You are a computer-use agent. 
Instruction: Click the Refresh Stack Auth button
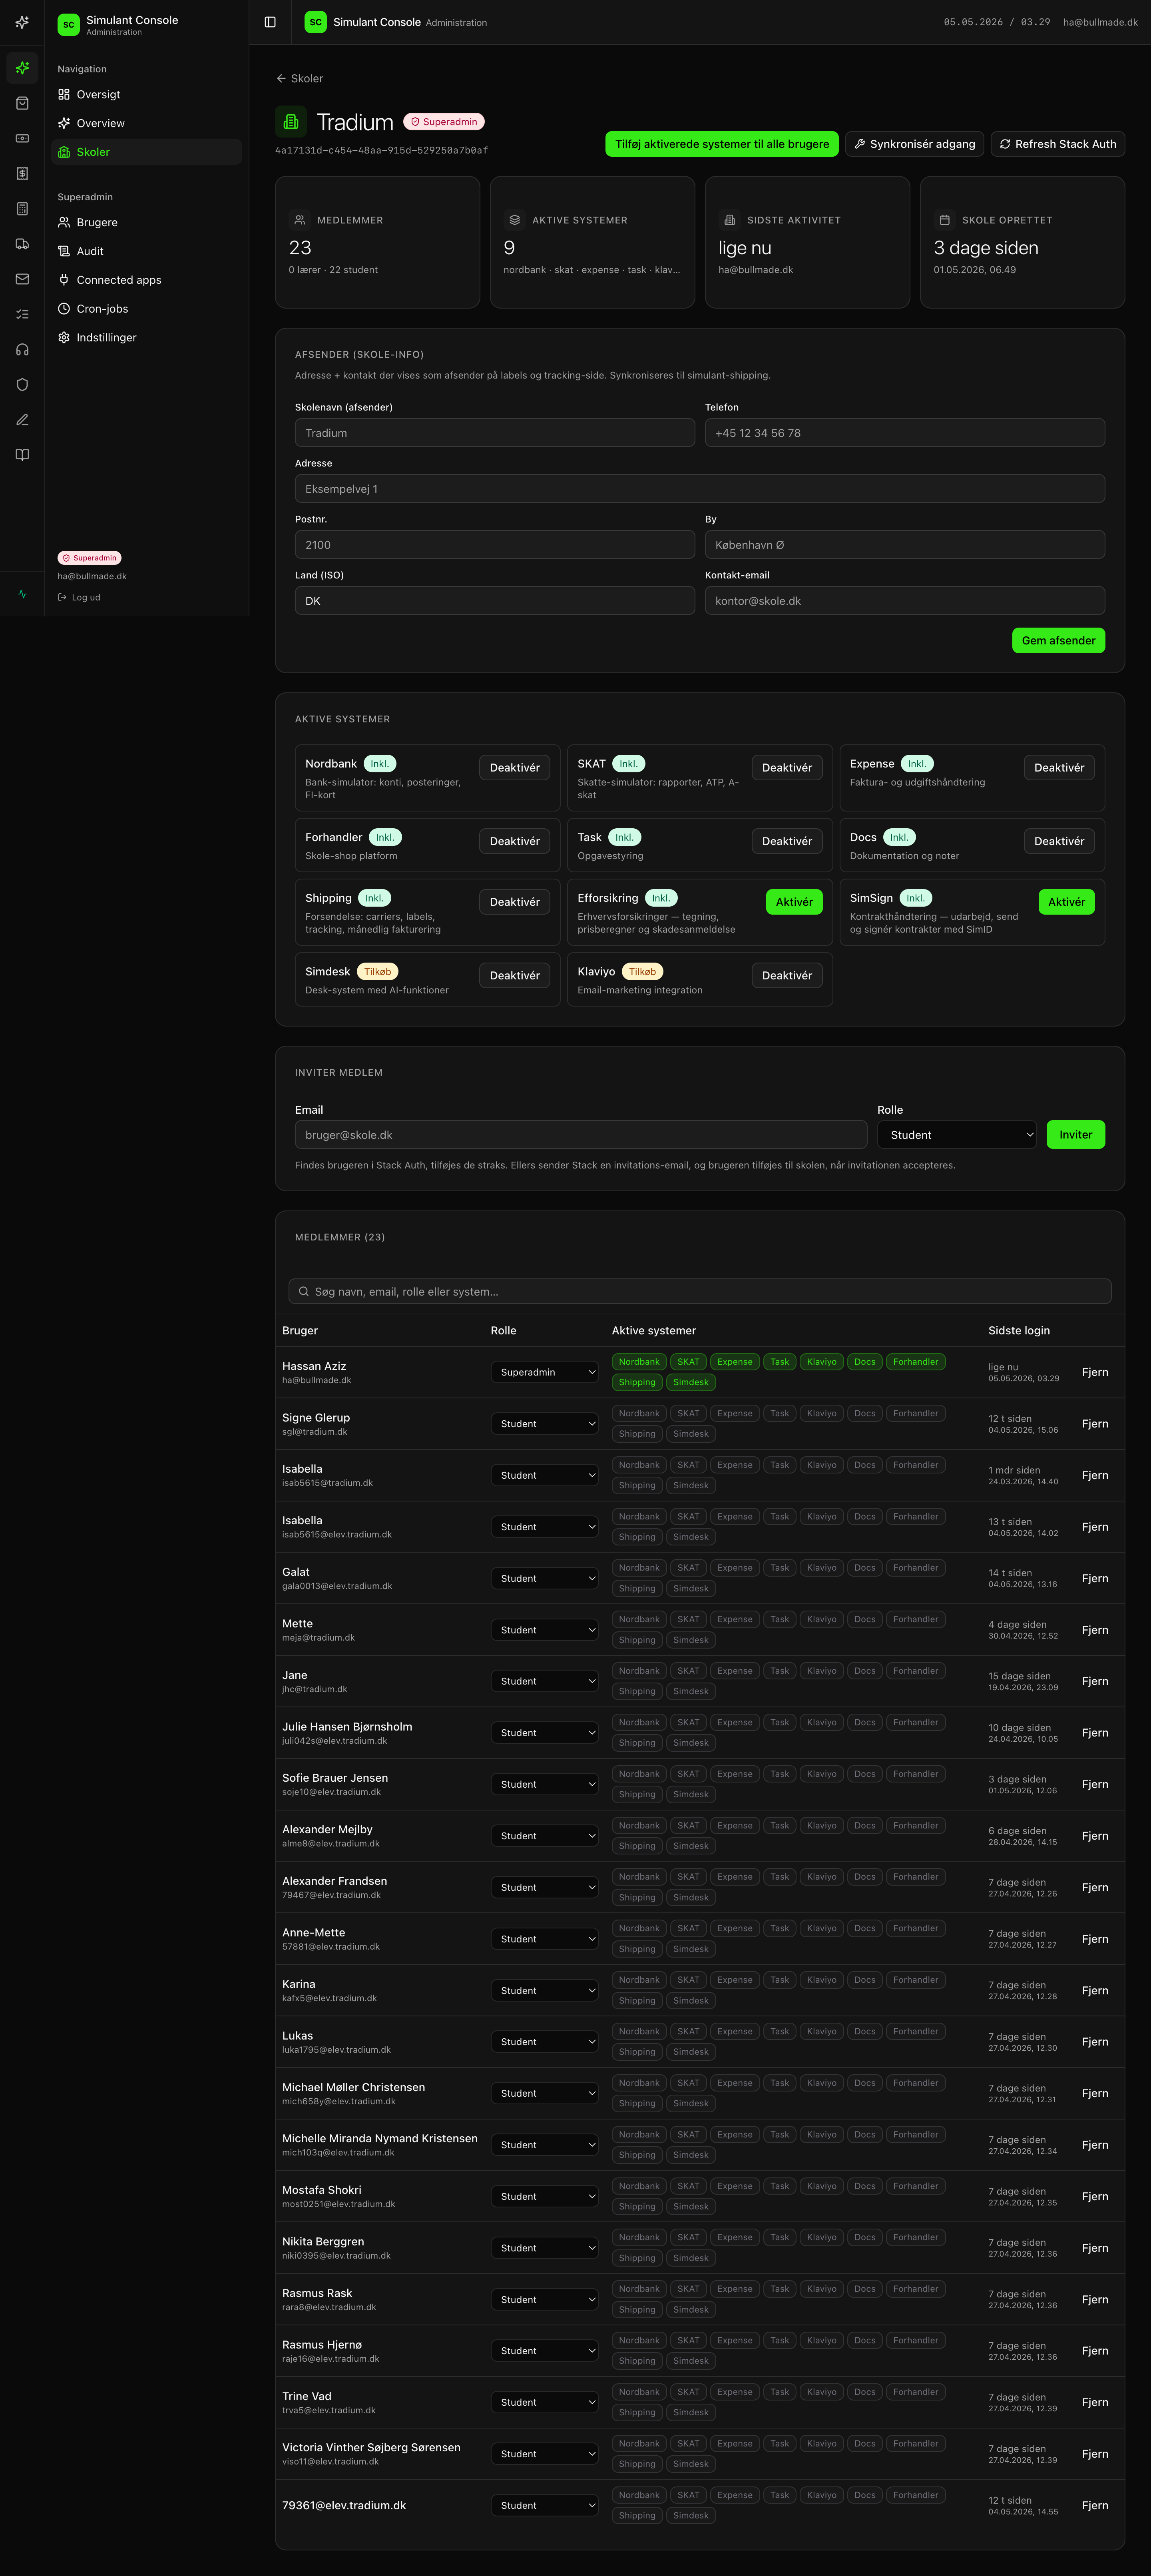coord(1058,144)
